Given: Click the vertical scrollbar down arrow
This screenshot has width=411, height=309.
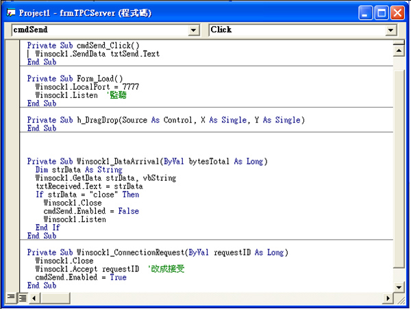Looking at the screenshot, I should coord(399,287).
